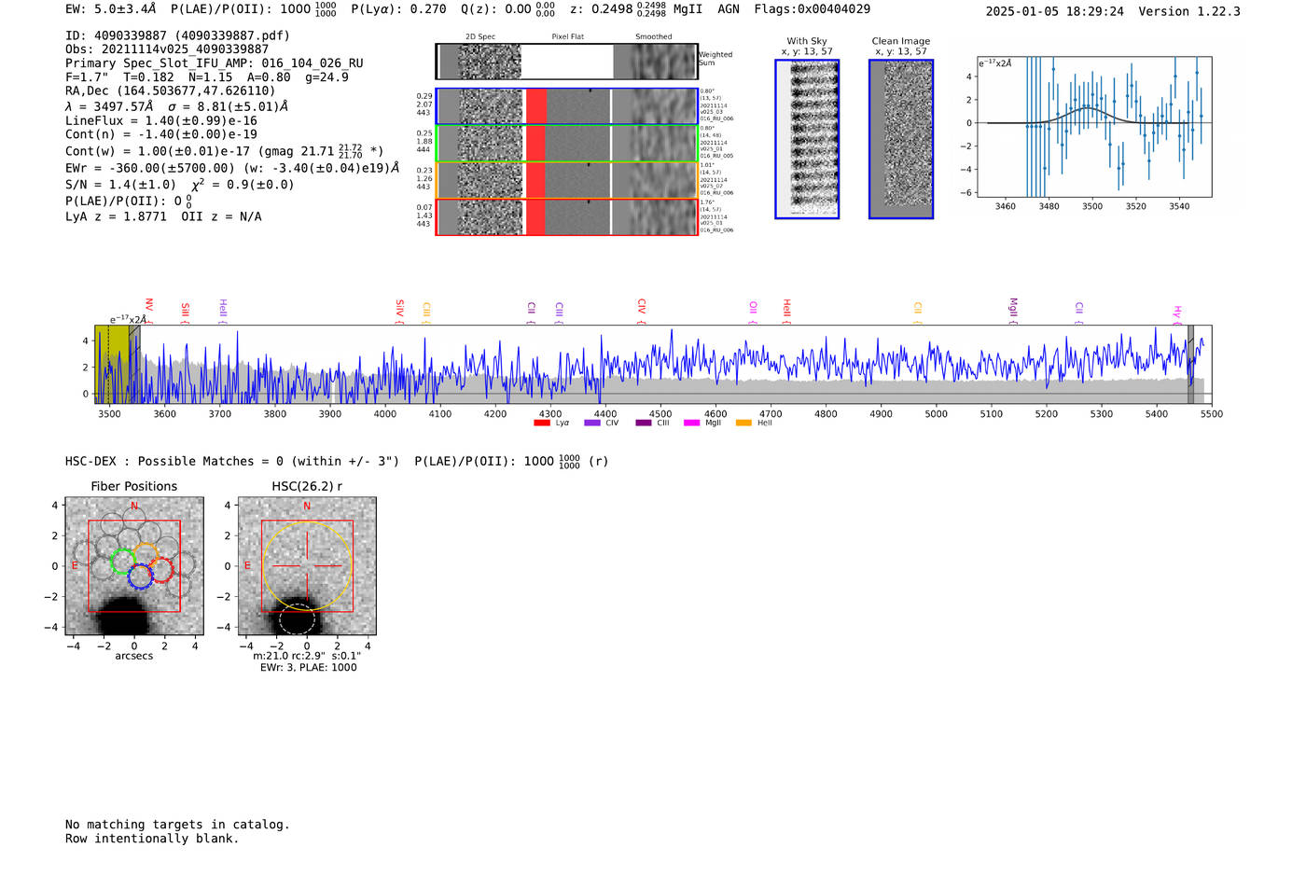The height and width of the screenshot is (889, 1306).
Task: Click the 'P(Lyα): 0.270' header value
Action: pyautogui.click(x=398, y=9)
